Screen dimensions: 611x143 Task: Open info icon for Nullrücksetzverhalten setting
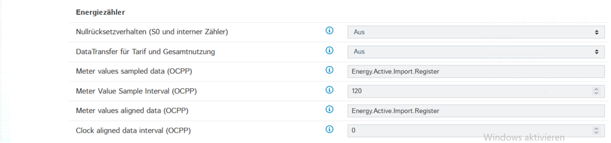tap(329, 31)
